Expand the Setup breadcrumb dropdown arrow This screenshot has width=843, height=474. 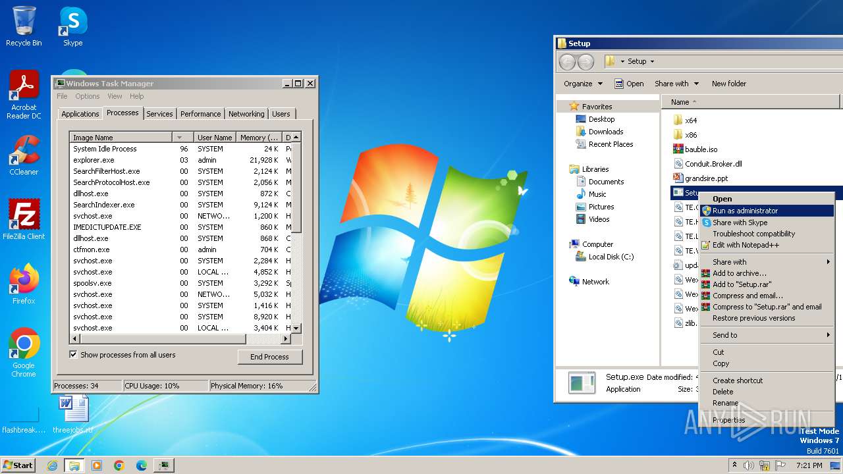click(652, 61)
